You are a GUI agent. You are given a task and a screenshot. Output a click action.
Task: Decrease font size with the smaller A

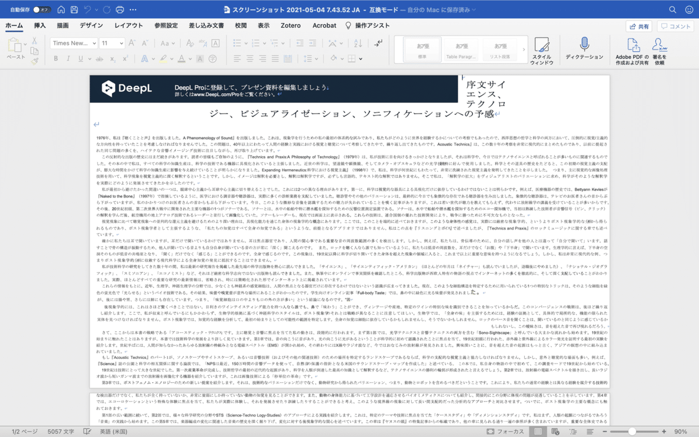click(145, 43)
